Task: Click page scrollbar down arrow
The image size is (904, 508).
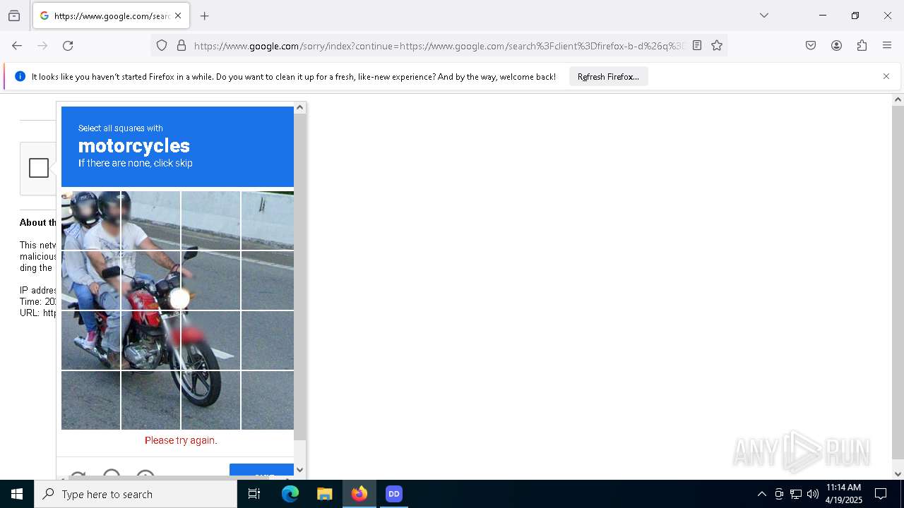Action: point(898,474)
